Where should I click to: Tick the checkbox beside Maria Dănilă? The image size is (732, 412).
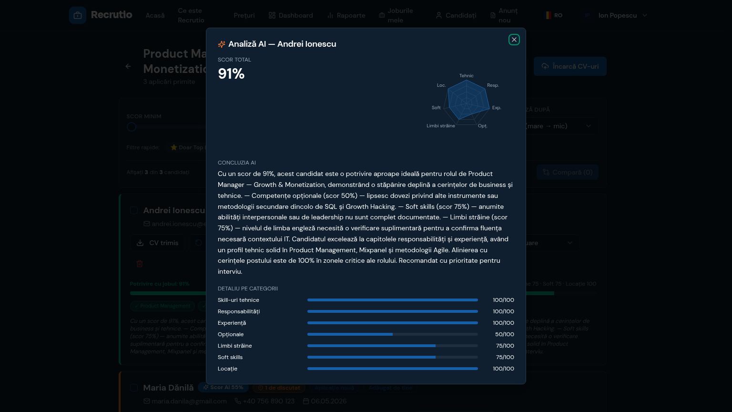(134, 388)
